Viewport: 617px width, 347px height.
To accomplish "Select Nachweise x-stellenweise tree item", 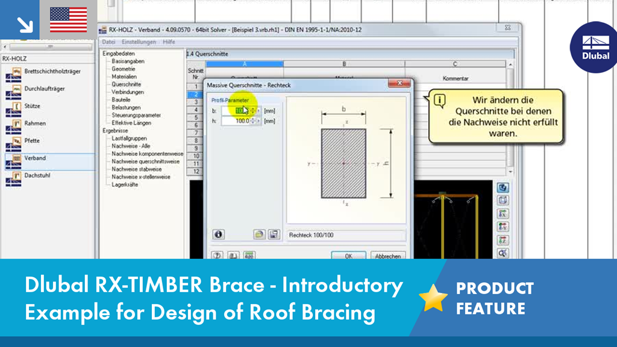I will point(141,177).
